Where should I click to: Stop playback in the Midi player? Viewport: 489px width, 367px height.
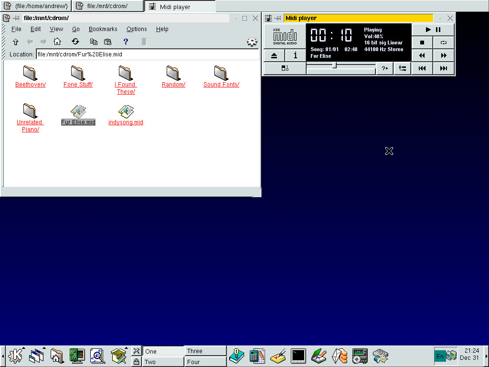422,43
